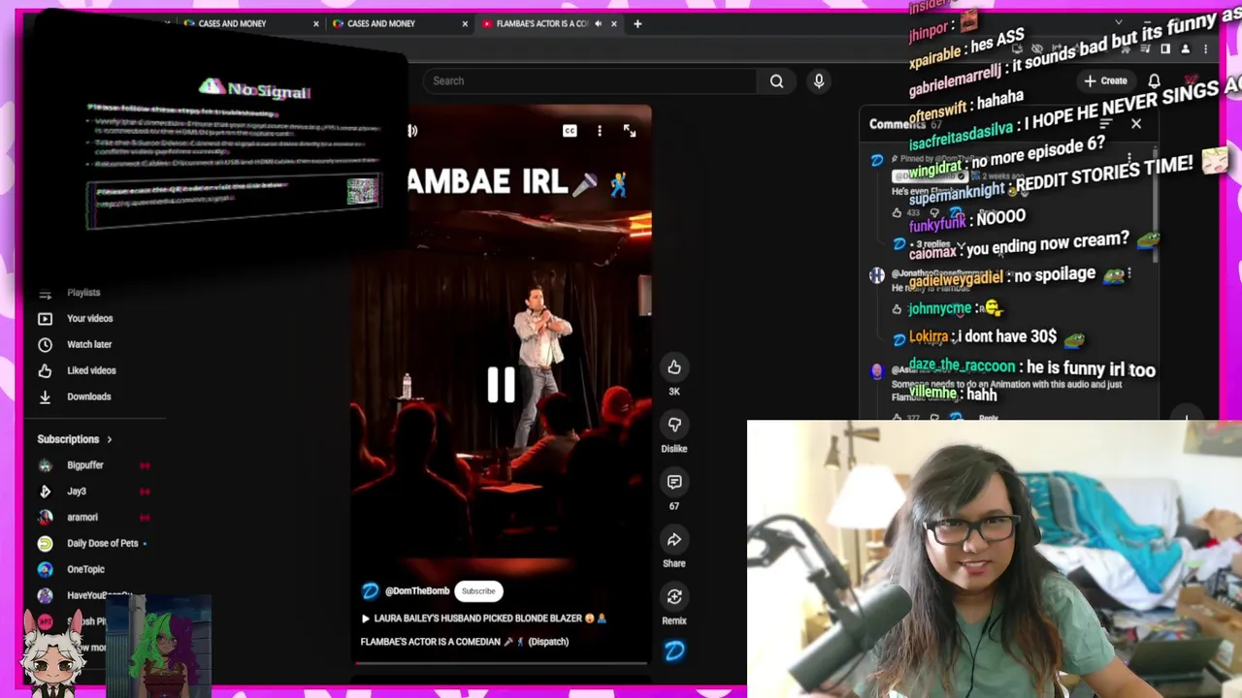Click the DomTheBomb channel avatar
The width and height of the screenshot is (1242, 698).
point(370,591)
